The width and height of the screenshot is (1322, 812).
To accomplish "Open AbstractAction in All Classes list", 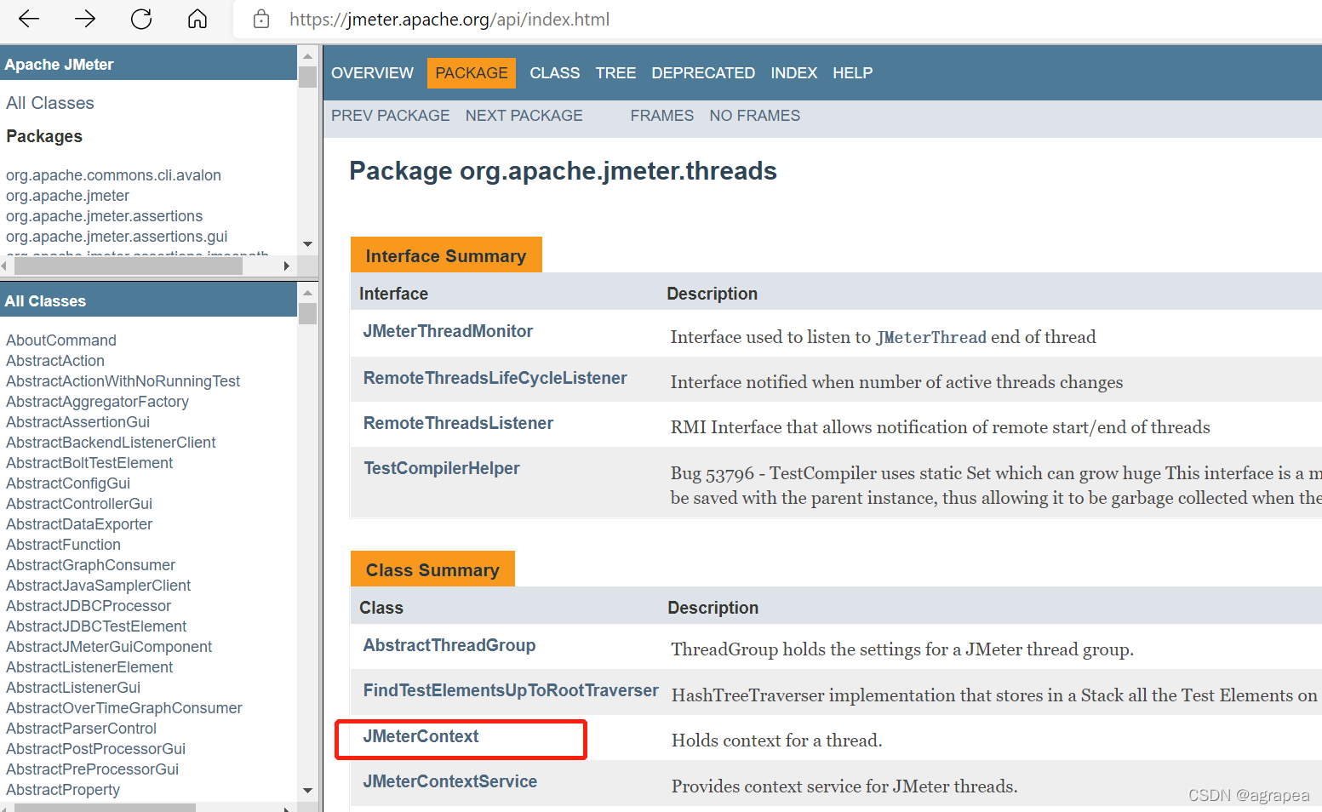I will [x=55, y=361].
